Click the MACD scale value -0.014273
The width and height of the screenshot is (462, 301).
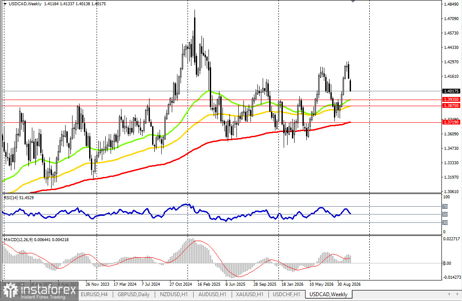pyautogui.click(x=452, y=277)
